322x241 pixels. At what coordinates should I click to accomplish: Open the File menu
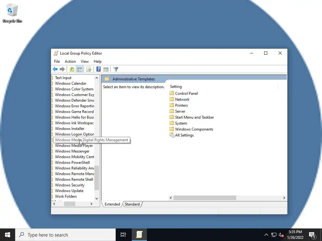pos(57,62)
